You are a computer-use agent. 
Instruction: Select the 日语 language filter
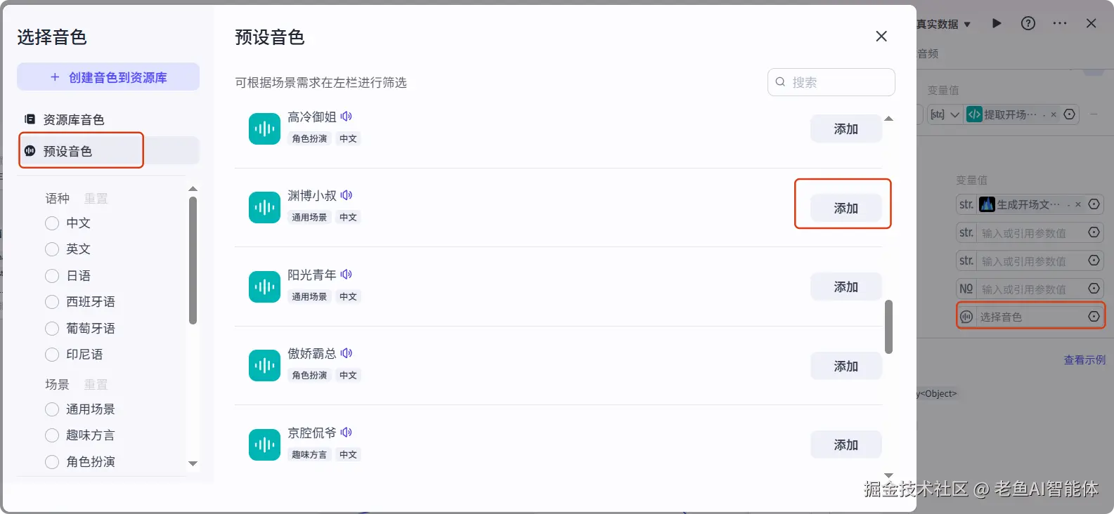(x=52, y=276)
